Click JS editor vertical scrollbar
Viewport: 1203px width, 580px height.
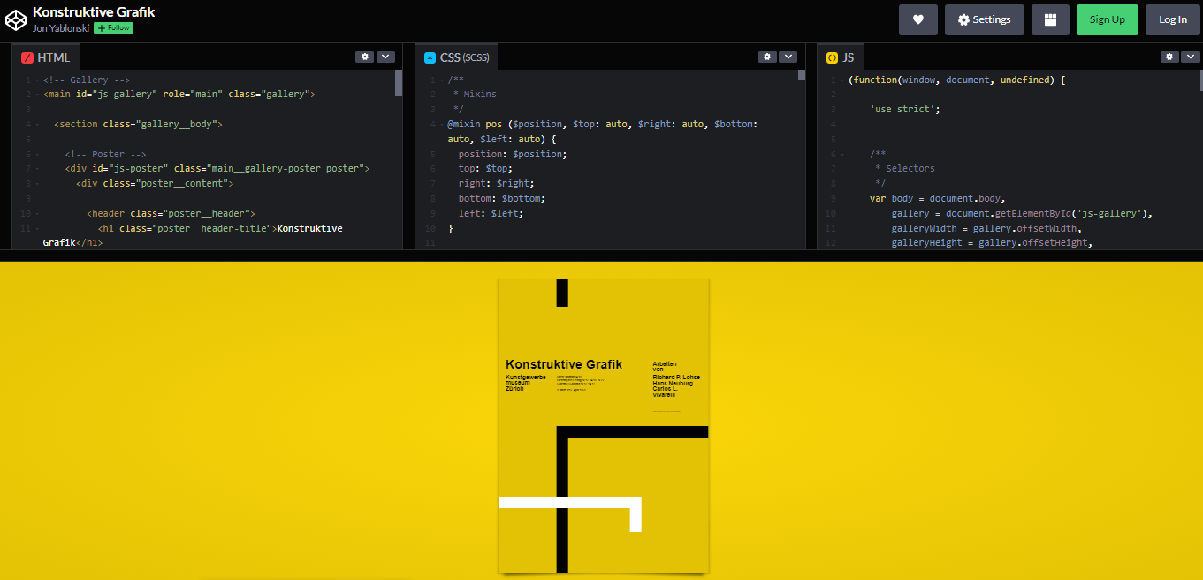pyautogui.click(x=1200, y=80)
